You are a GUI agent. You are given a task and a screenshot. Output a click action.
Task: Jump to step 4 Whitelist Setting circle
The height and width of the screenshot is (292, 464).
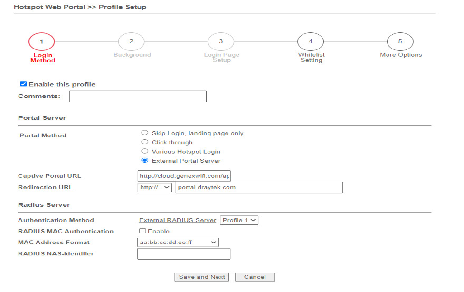311,41
